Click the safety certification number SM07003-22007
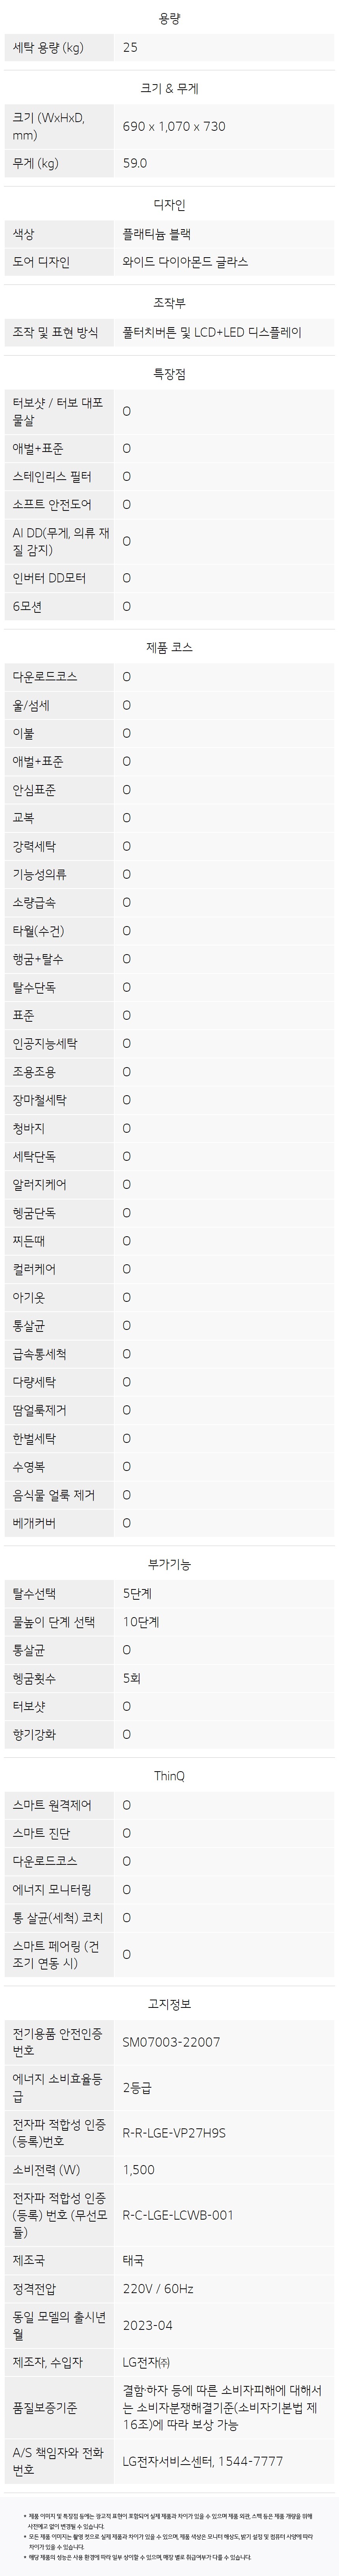The image size is (339, 2576). tap(171, 2014)
